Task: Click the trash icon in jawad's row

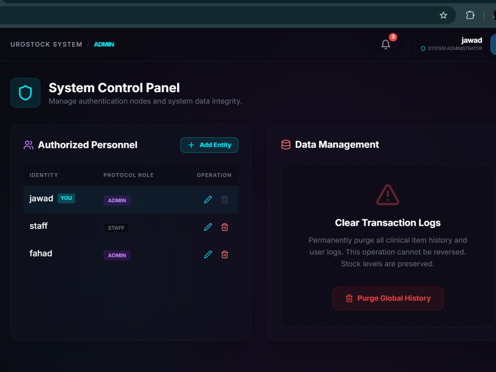Action: 225,199
